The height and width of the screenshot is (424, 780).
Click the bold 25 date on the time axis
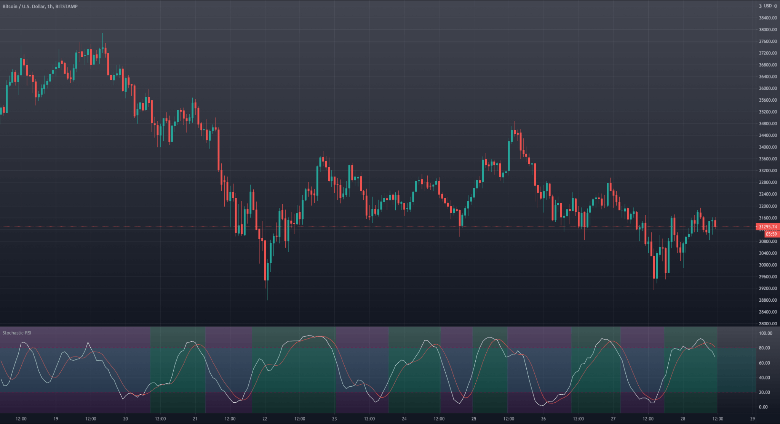click(474, 419)
